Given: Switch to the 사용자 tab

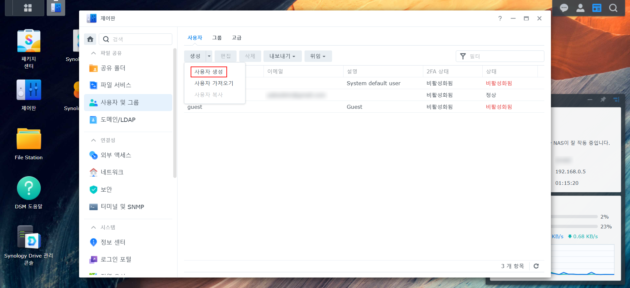Looking at the screenshot, I should coord(195,38).
